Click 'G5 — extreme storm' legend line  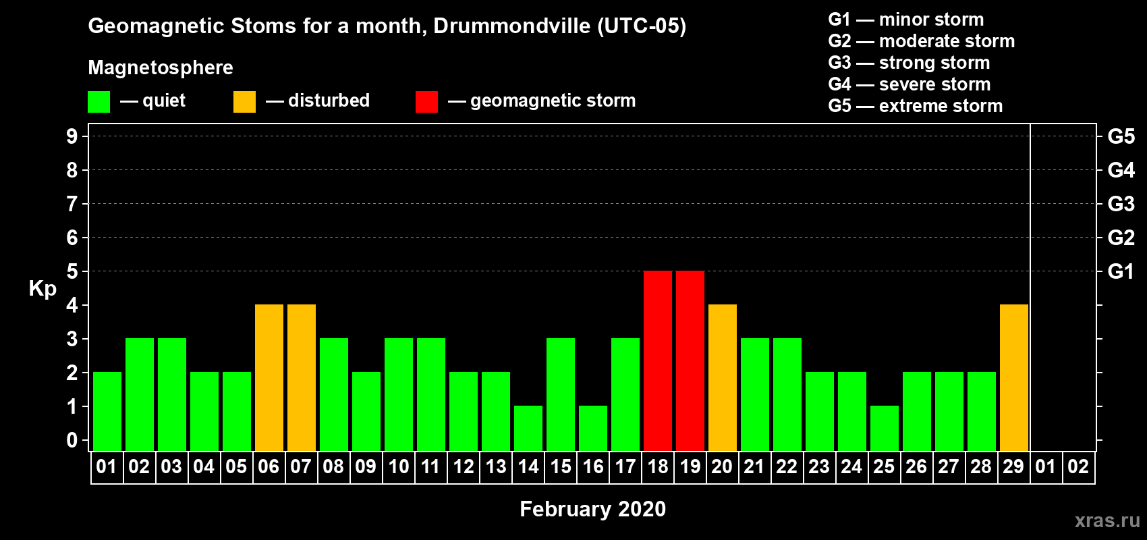[x=915, y=106]
